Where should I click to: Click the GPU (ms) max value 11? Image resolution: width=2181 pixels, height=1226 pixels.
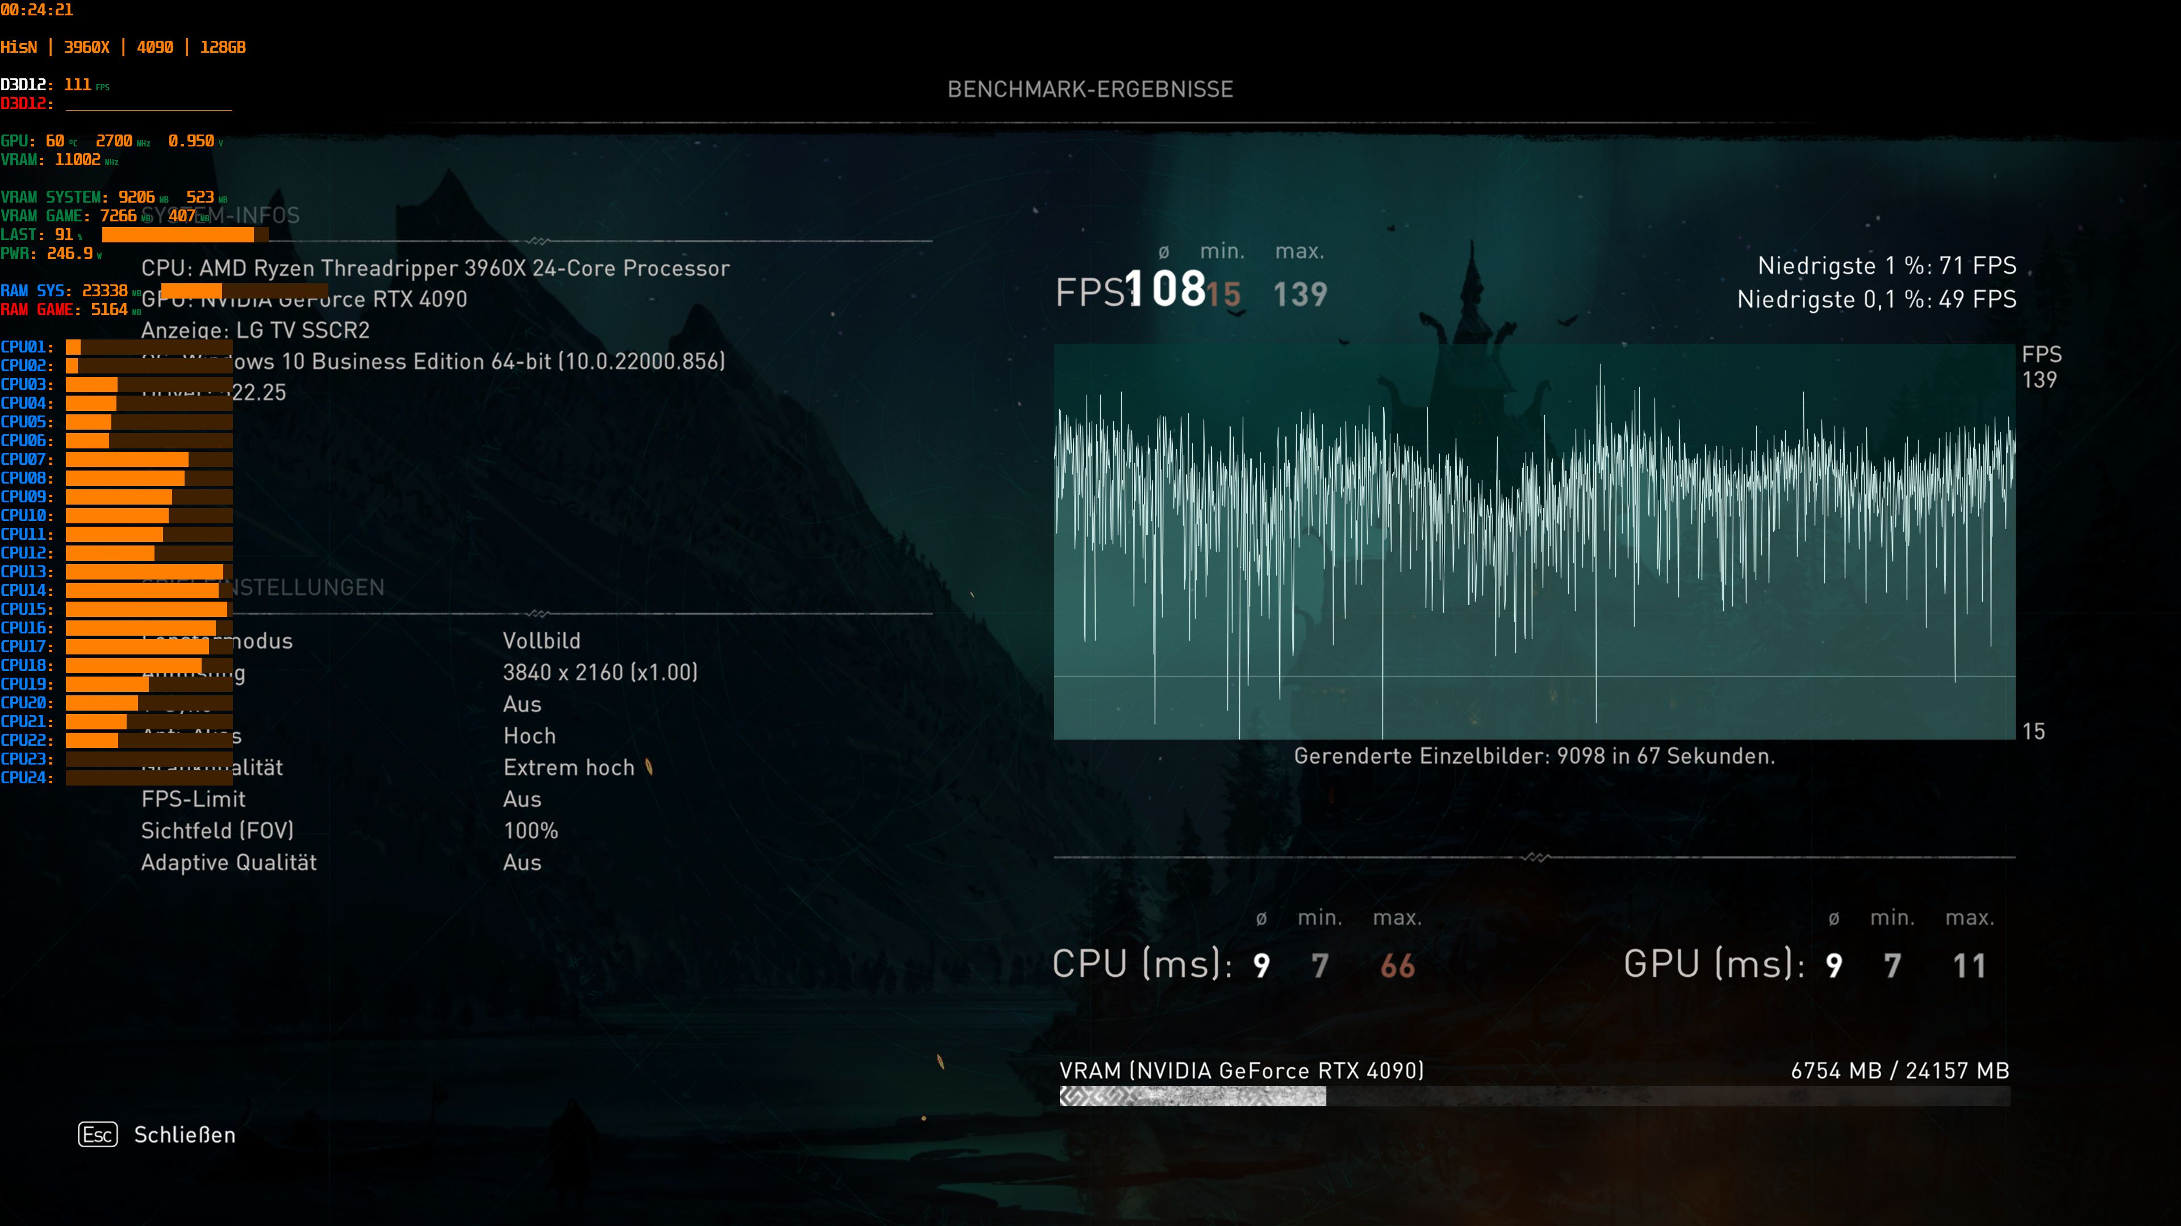(x=1969, y=965)
